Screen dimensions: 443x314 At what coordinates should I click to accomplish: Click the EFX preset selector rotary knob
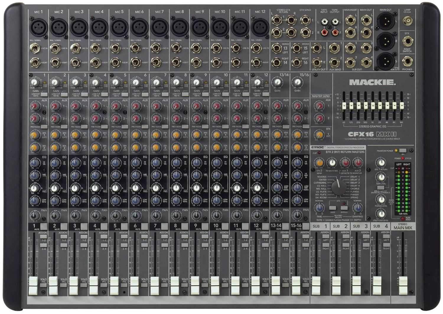(x=338, y=186)
